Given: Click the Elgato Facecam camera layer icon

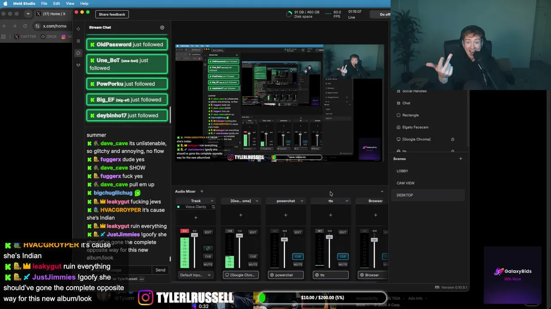Looking at the screenshot, I should tap(399, 127).
